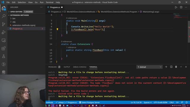Click the feedback icon in status bar

click(x=182, y=102)
